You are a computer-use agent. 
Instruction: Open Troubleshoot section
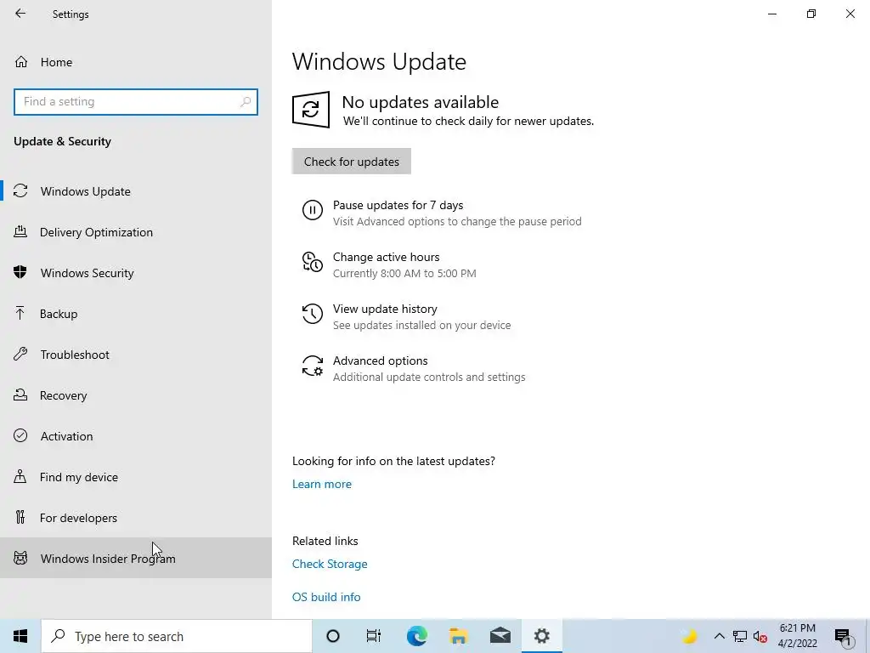coord(136,355)
